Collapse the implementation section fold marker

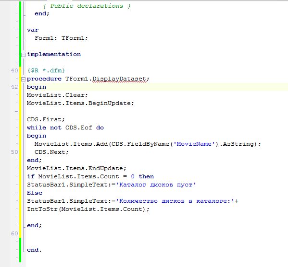coord(24,55)
